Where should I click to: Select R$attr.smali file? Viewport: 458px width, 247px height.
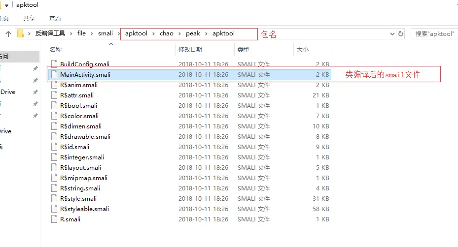click(x=77, y=95)
